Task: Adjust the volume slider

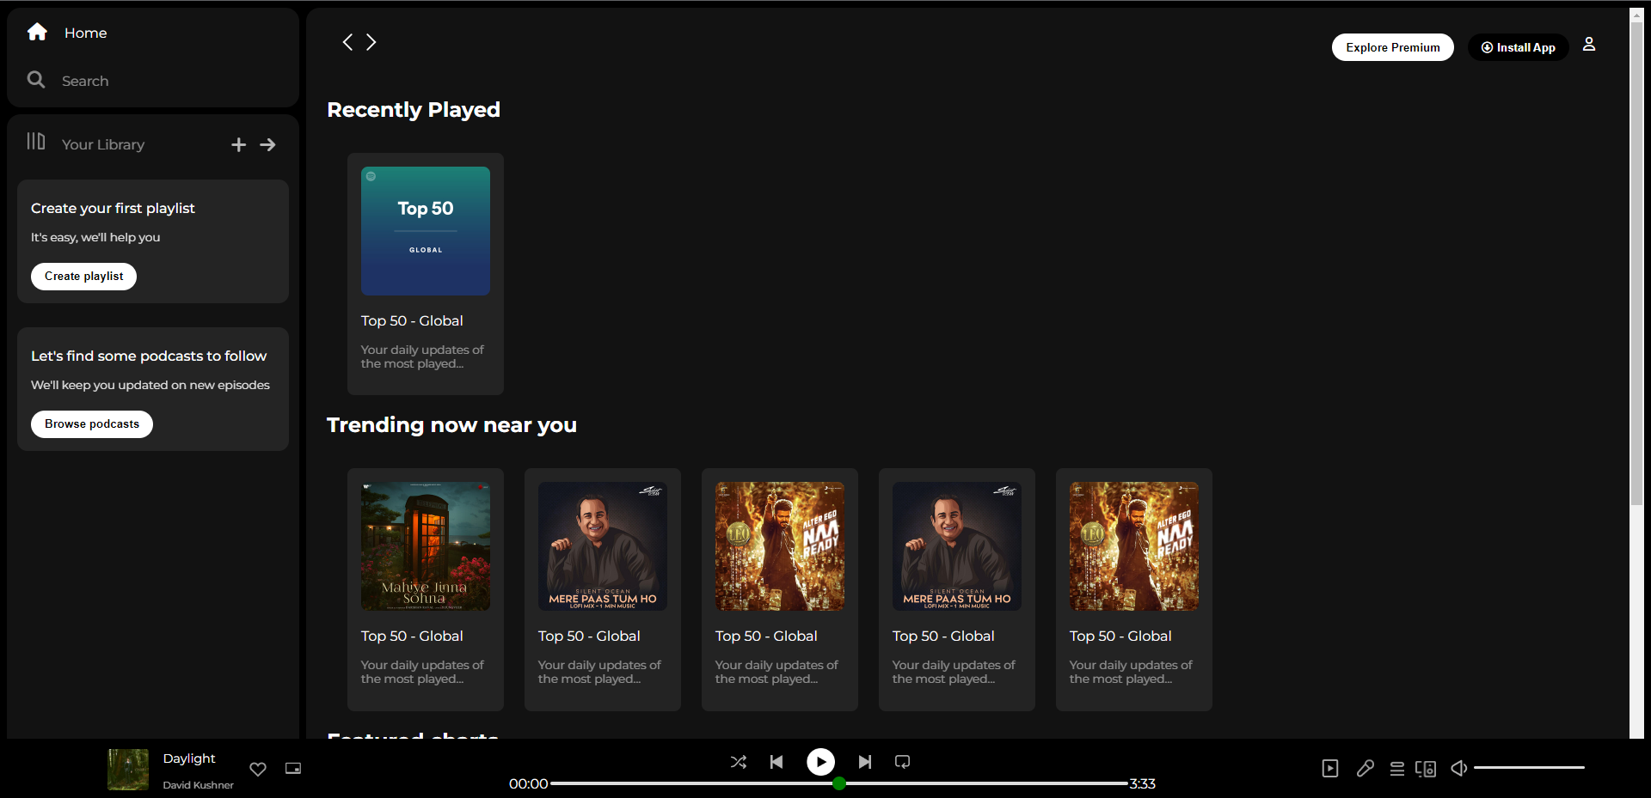Action: pos(1529,767)
